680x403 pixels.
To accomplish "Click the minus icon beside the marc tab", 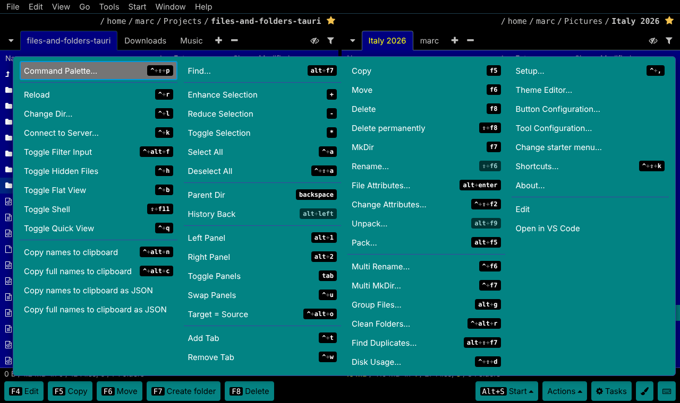I will click(x=470, y=40).
